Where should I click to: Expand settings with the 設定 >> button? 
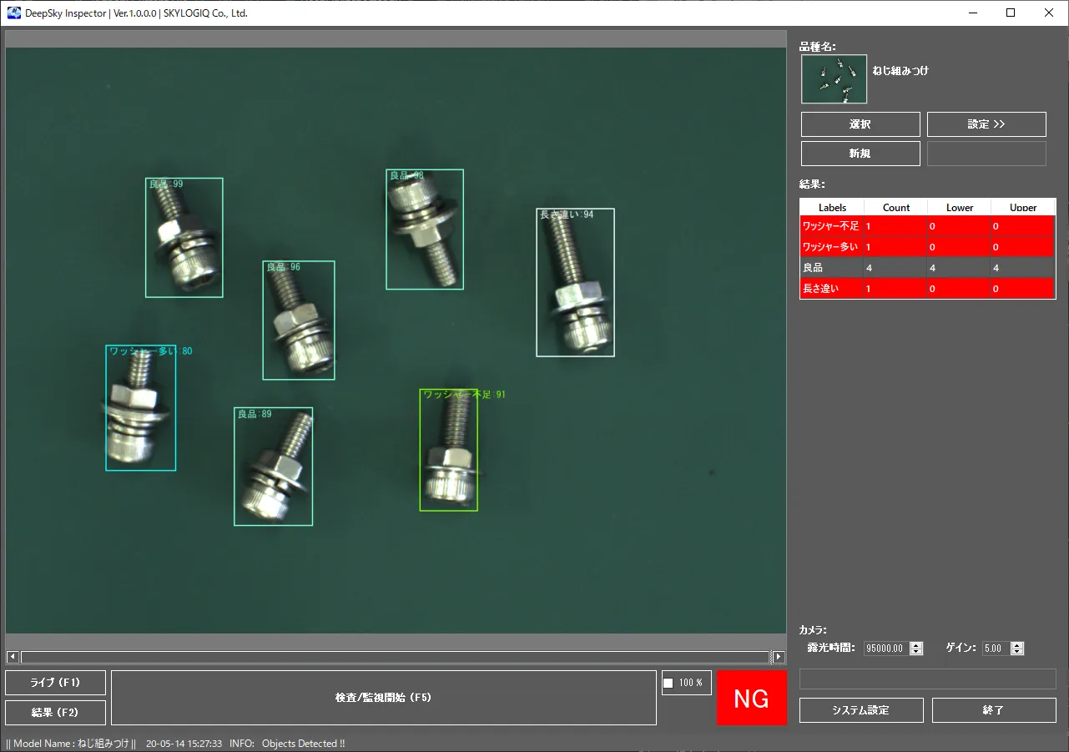(986, 124)
